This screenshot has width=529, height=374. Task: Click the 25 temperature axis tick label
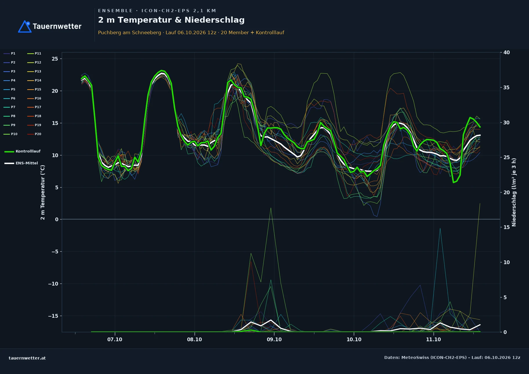55,59
